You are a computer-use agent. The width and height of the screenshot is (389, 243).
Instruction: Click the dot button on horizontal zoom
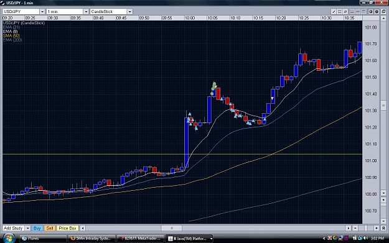(377, 228)
